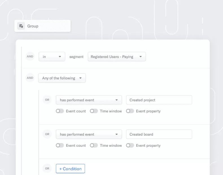Enable Event count for Created project

click(x=60, y=111)
